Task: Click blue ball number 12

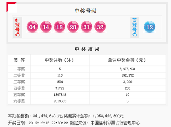Action: pyautogui.click(x=149, y=27)
